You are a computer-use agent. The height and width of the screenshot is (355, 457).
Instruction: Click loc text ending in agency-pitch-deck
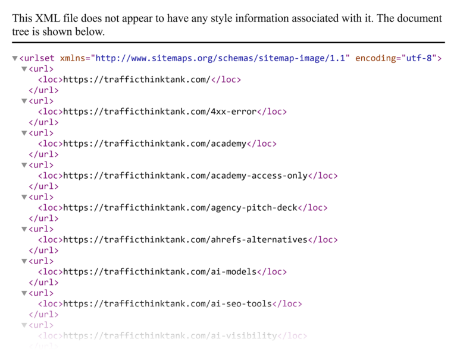(180, 208)
